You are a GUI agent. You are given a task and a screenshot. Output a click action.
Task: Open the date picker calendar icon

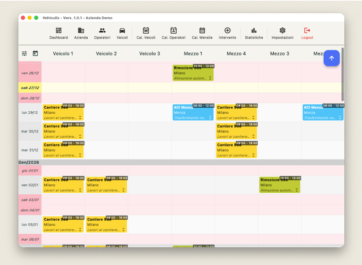coord(35,53)
